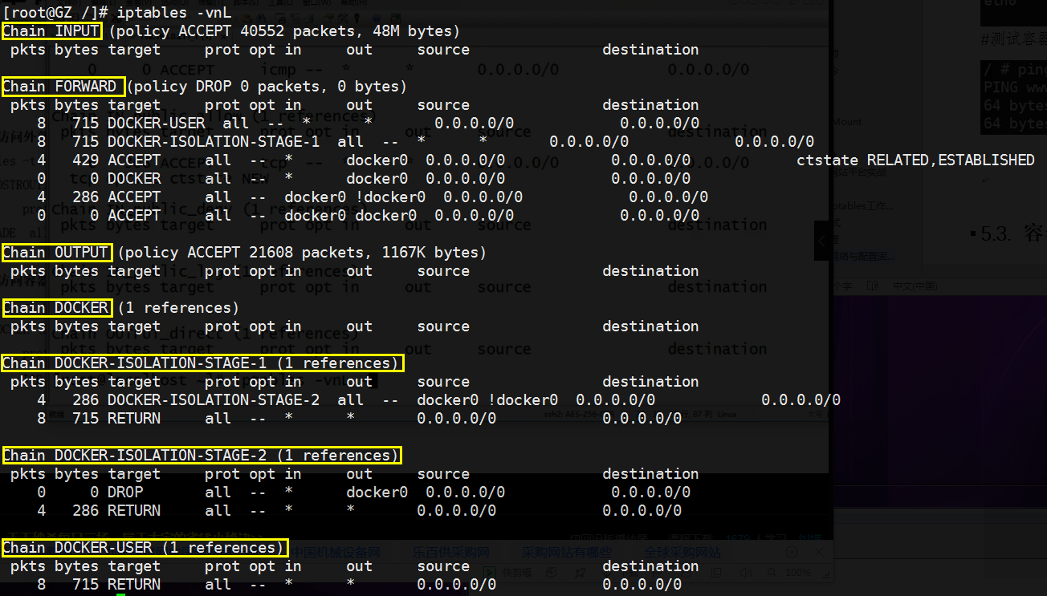Open 'Mount' item in background sidebar
This screenshot has height=596, width=1047.
point(846,122)
